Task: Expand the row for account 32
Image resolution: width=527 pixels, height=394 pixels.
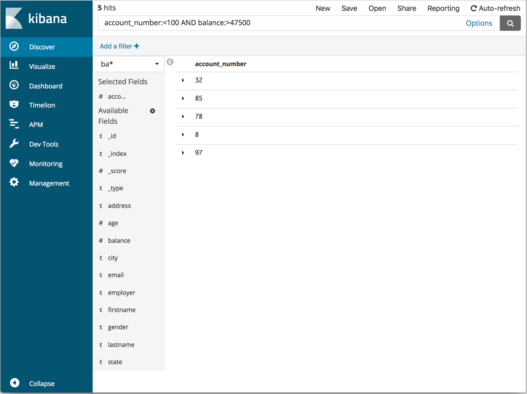Action: tap(183, 80)
